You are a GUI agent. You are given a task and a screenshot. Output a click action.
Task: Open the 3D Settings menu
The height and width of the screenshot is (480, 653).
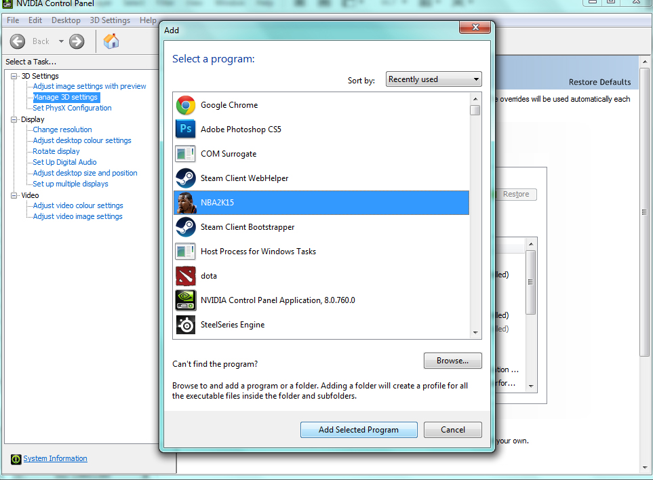110,20
